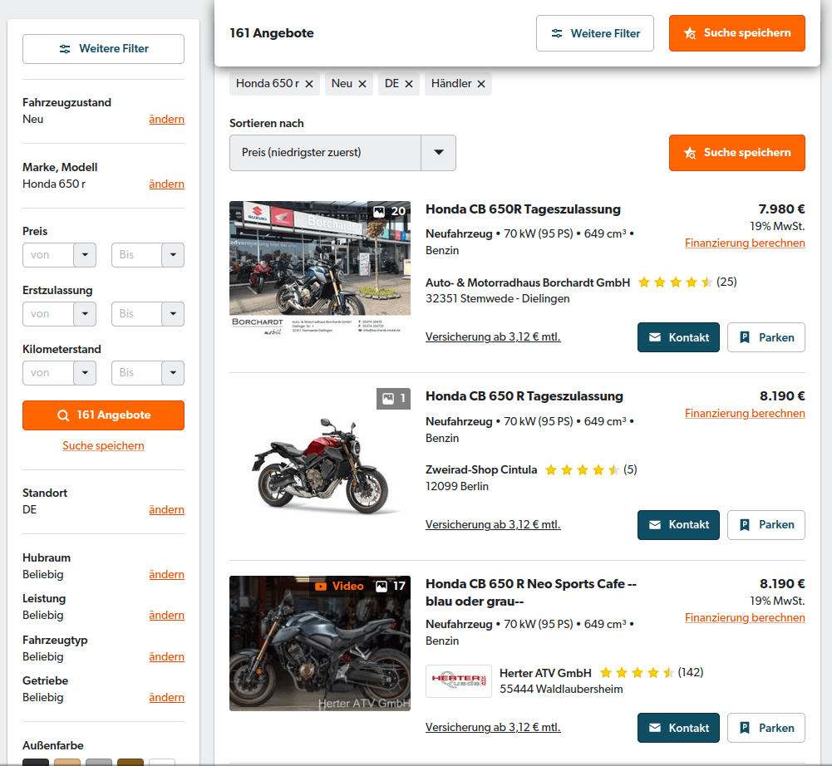Click Finanzierung berechnen for Zweirad-Shop Cintula listing
832x766 pixels.
745,413
